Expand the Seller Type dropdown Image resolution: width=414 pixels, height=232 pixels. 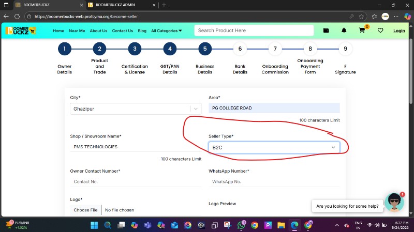coord(274,147)
